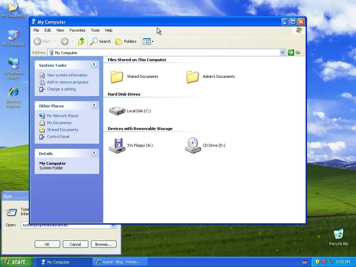The height and width of the screenshot is (267, 356).
Task: Click the Start button
Action: coord(17,262)
